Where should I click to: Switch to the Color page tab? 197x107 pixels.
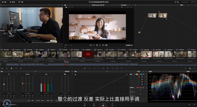(103, 104)
